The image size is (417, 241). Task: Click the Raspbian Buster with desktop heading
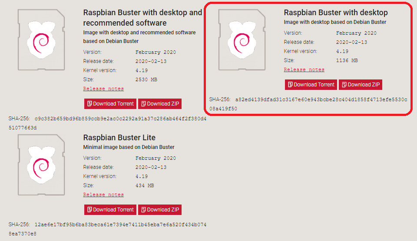pos(336,13)
